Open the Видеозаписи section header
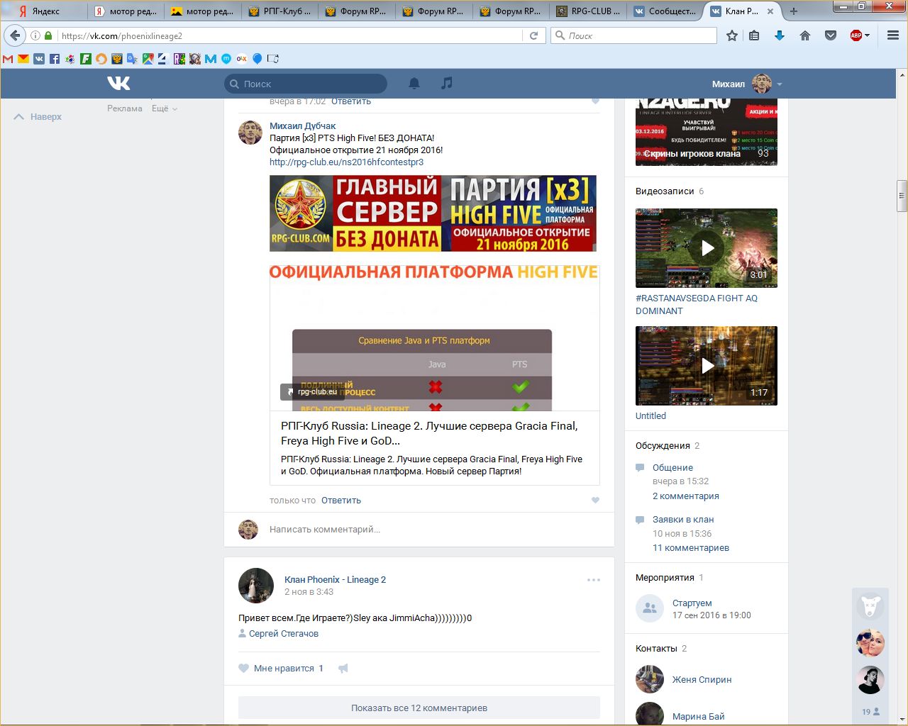Viewport: 908px width, 726px height. pyautogui.click(x=665, y=191)
